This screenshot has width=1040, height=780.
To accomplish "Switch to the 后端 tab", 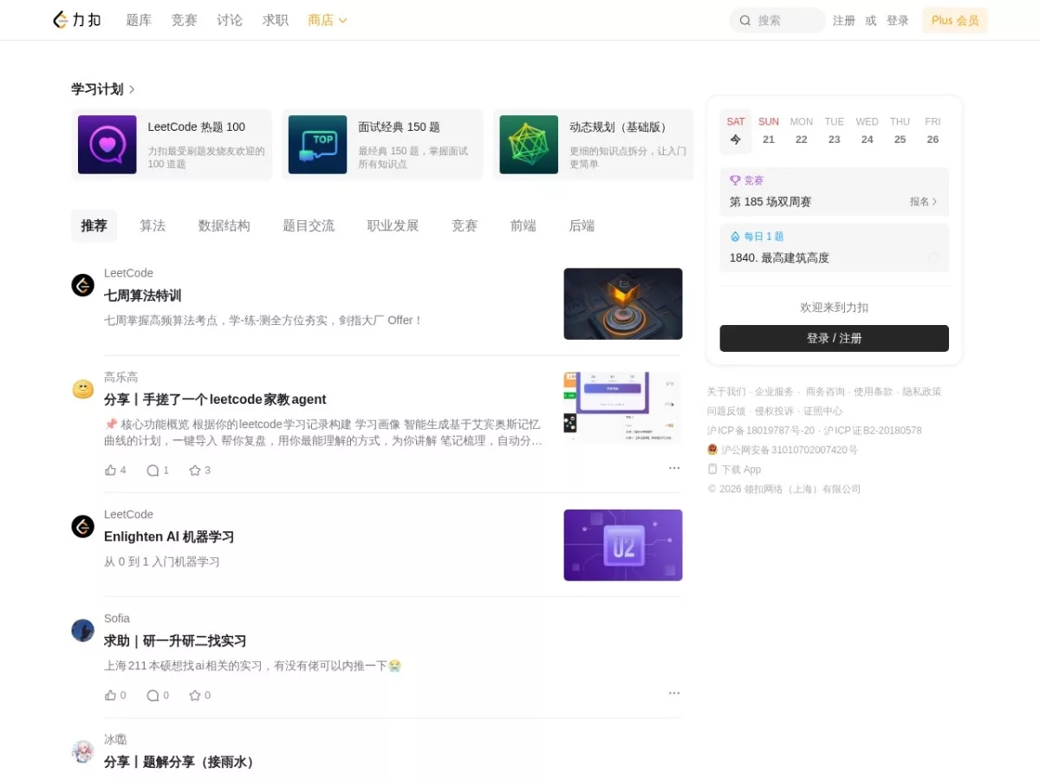I will [x=582, y=225].
